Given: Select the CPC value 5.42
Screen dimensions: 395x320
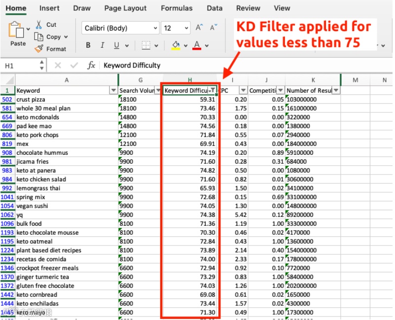Looking at the screenshot, I should click(x=233, y=215).
